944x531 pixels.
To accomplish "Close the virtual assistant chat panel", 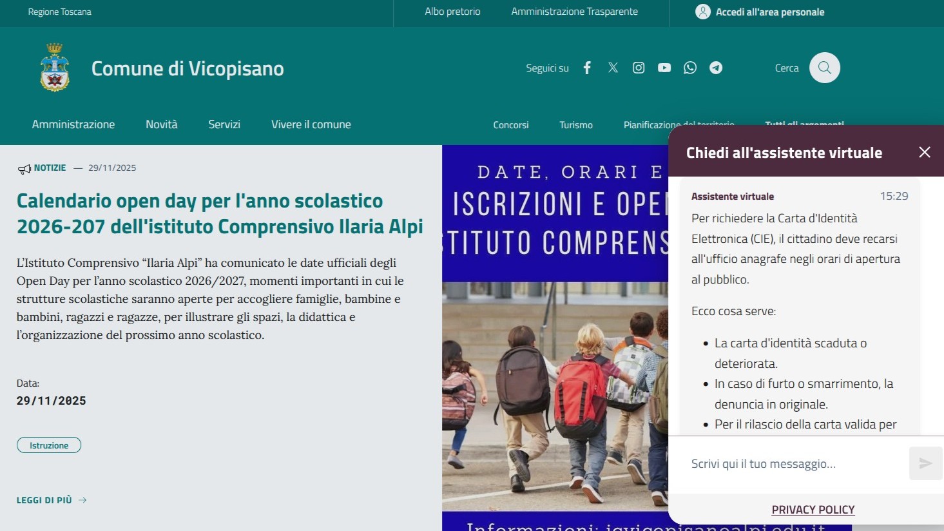I will click(924, 152).
